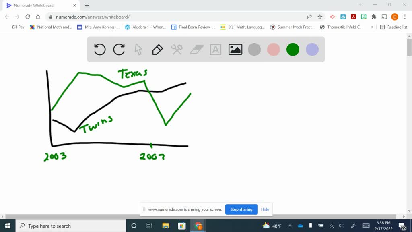412x232 pixels.
Task: Open the shapes tools icon
Action: click(177, 49)
